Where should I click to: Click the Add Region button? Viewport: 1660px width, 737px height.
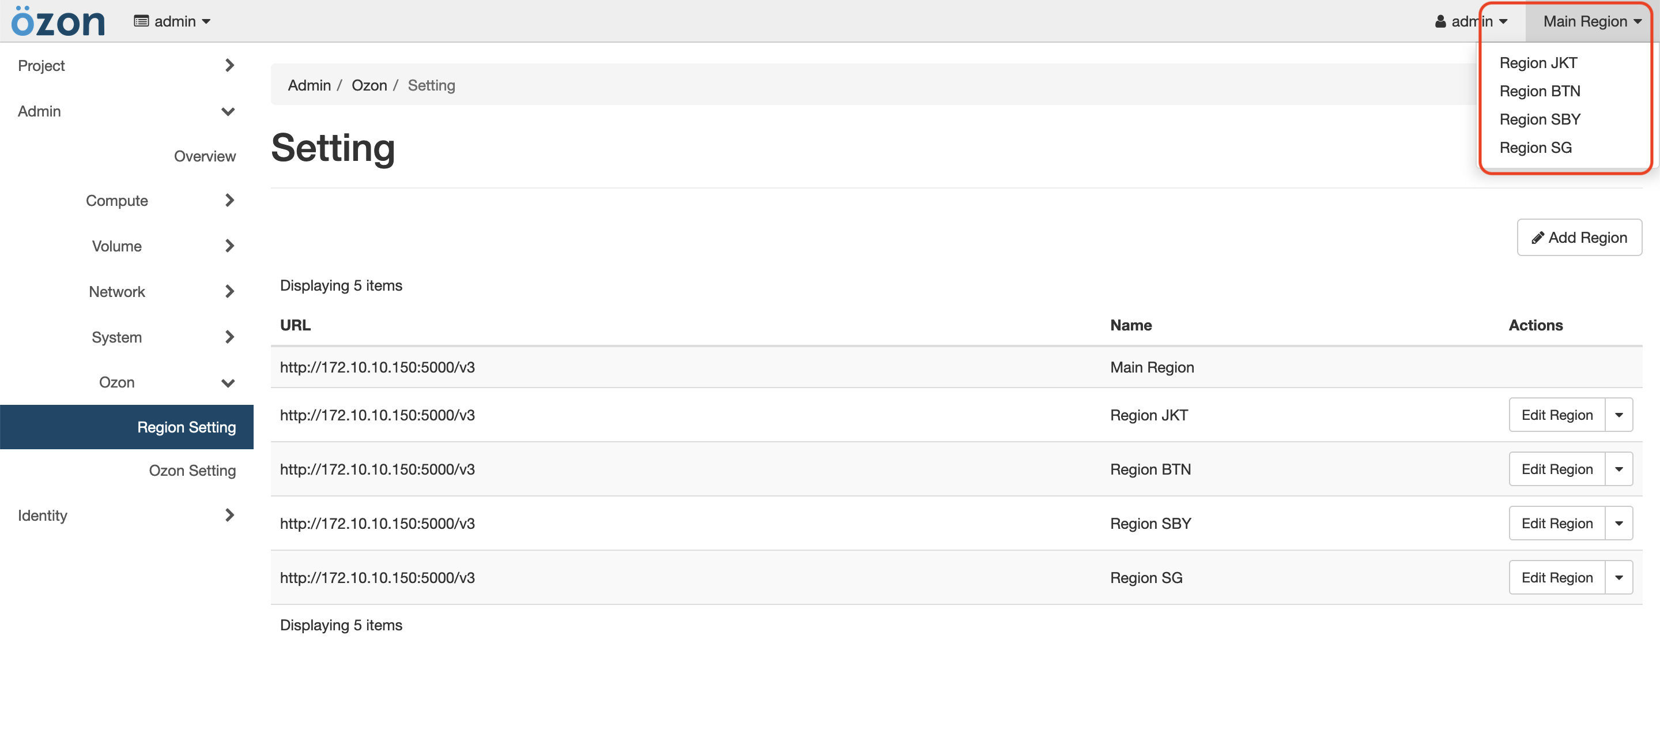(x=1579, y=237)
